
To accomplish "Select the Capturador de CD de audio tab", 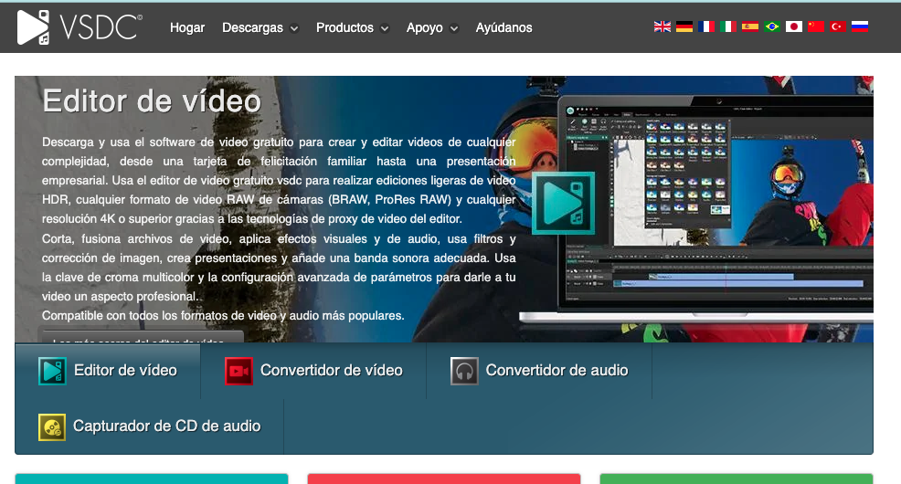I will point(149,426).
